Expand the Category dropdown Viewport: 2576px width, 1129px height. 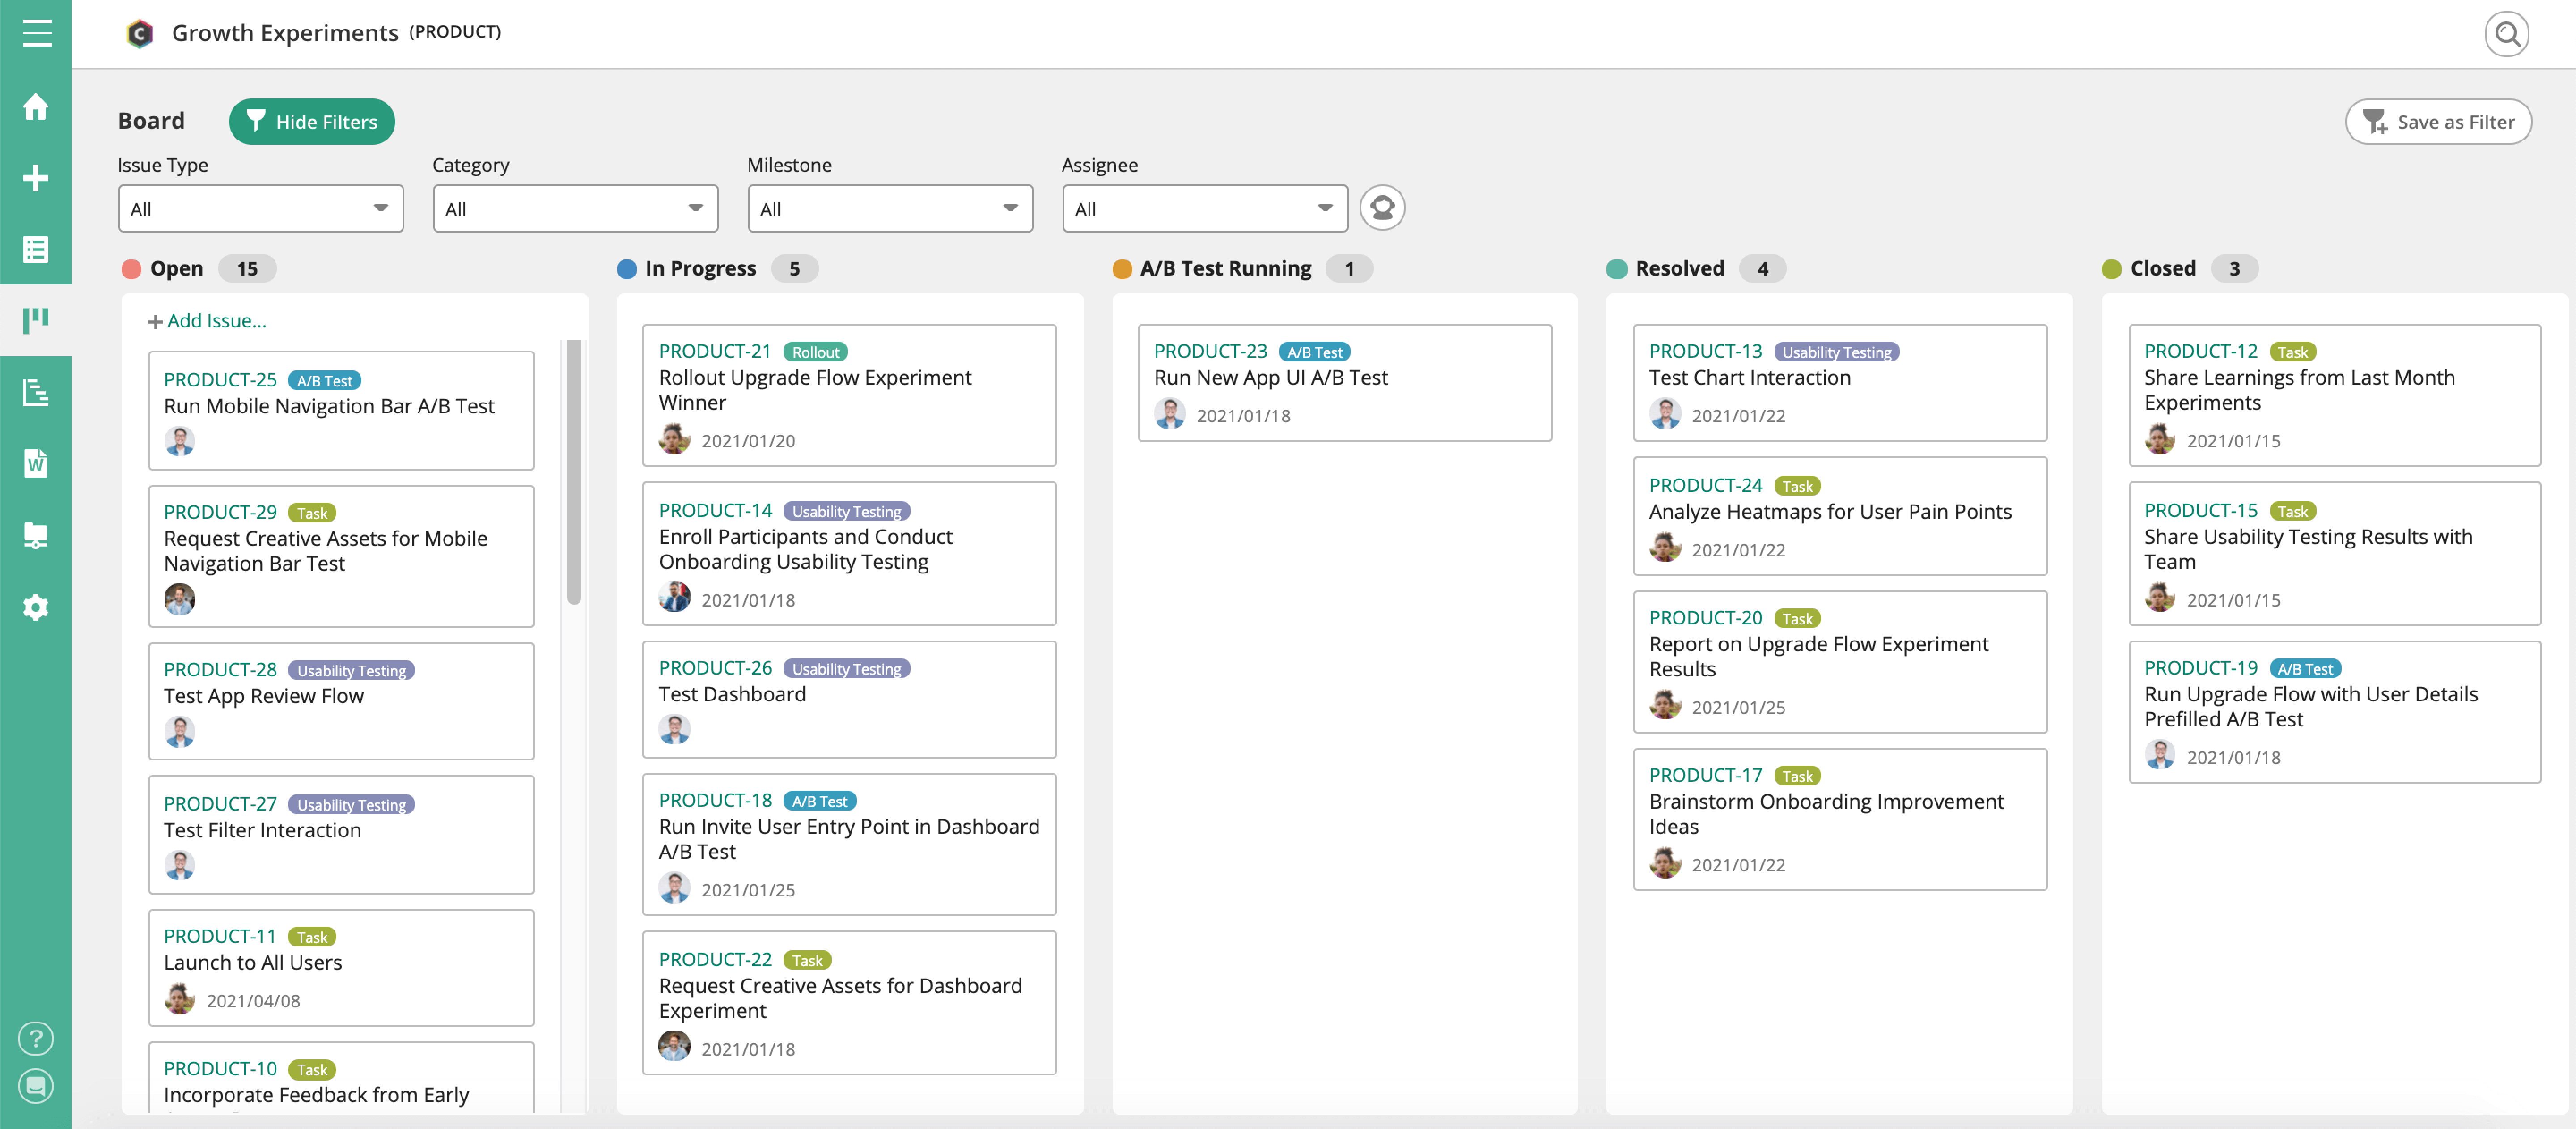575,209
